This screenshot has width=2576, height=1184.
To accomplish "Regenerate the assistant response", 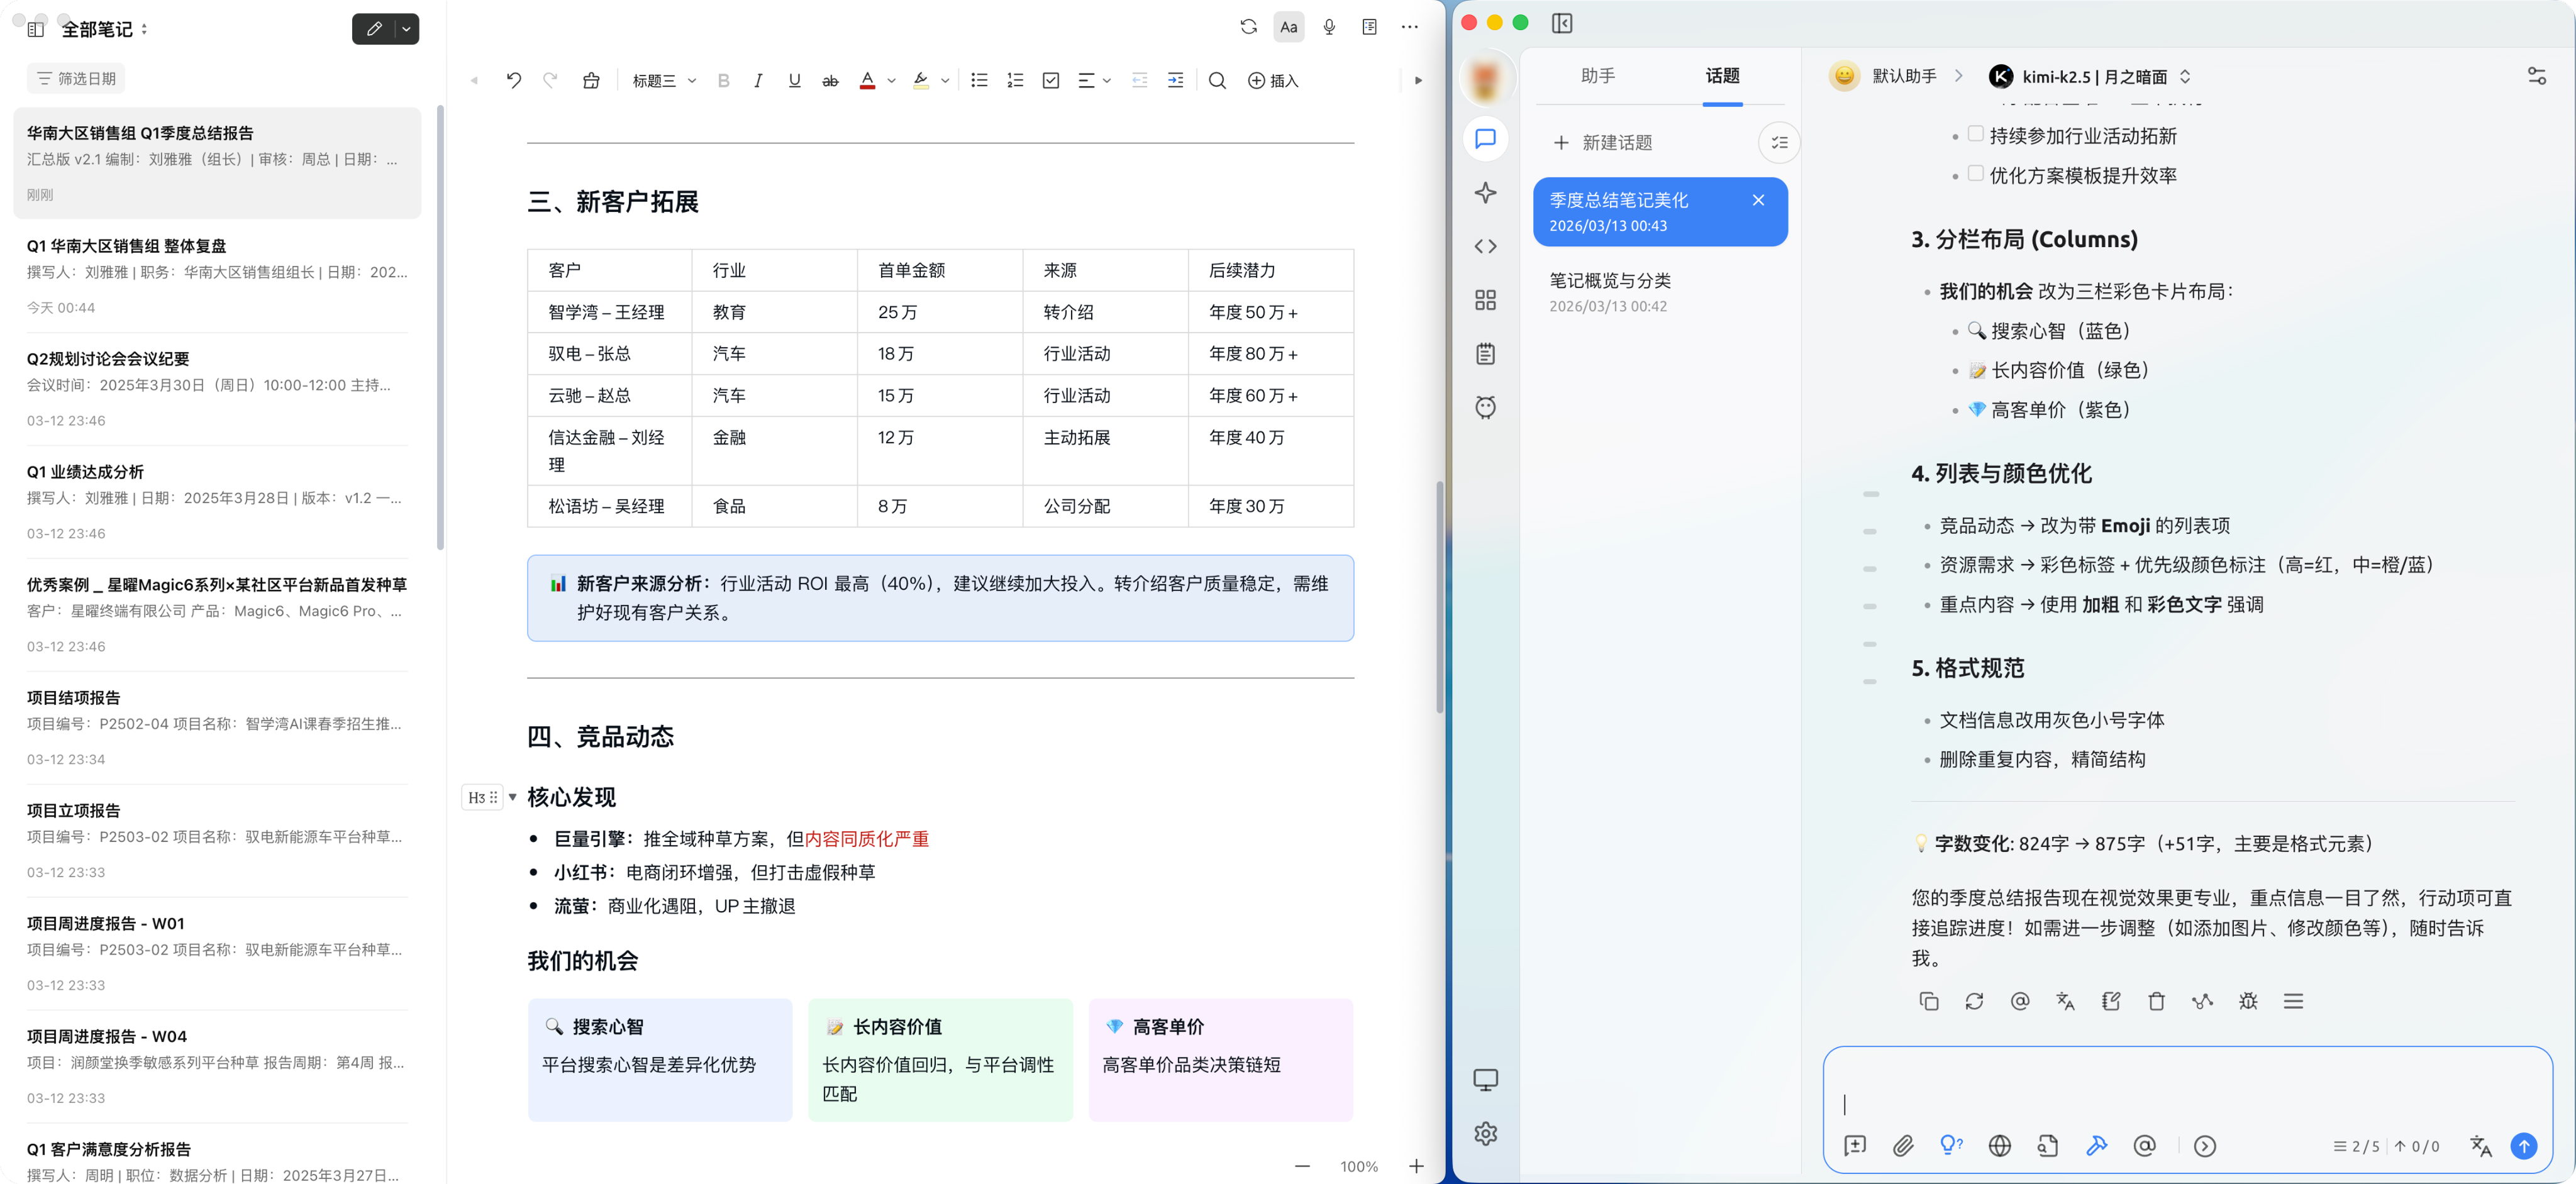I will pyautogui.click(x=1974, y=1001).
